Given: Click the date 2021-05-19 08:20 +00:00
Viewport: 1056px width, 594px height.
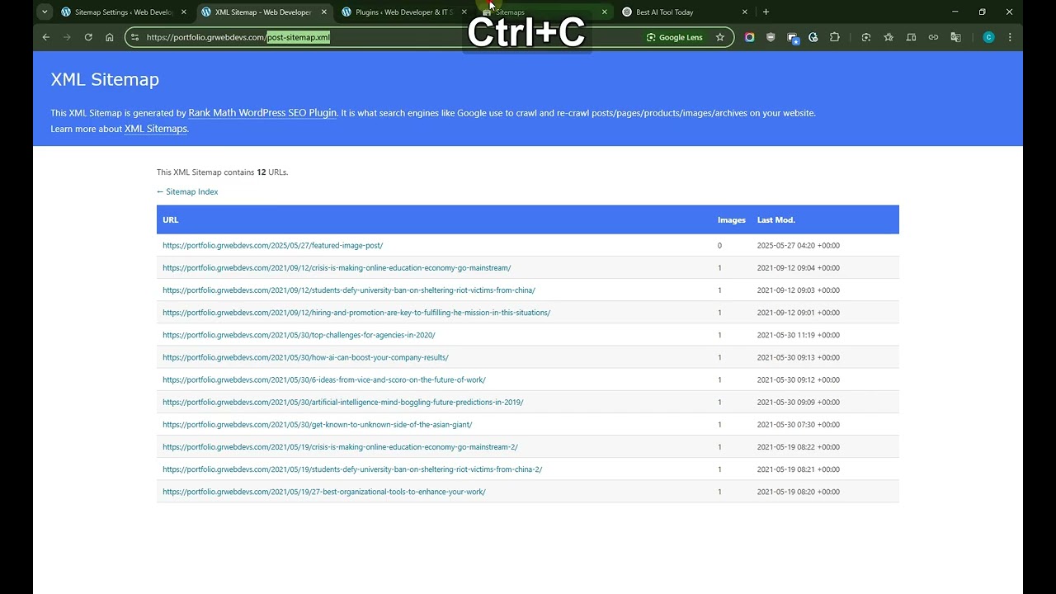Looking at the screenshot, I should pos(799,491).
